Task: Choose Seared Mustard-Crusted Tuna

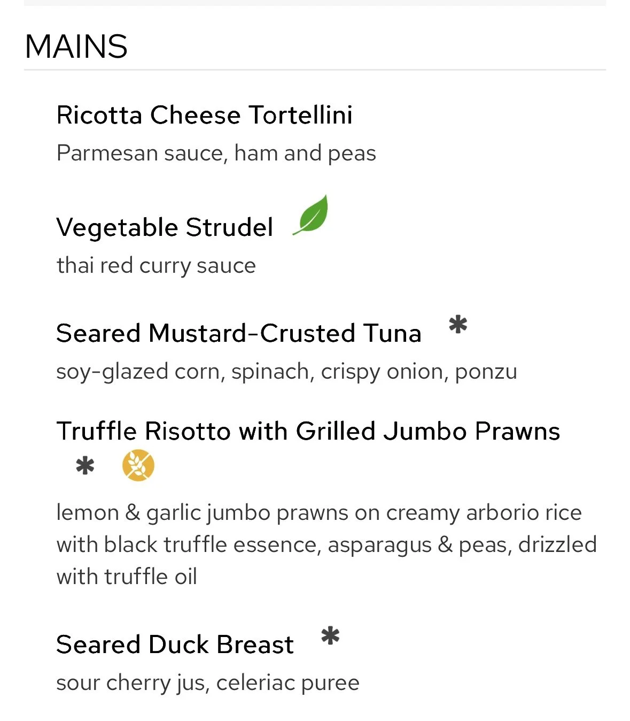Action: [x=239, y=333]
